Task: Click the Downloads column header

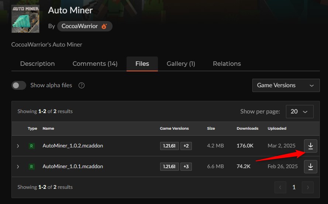Action: click(x=248, y=128)
